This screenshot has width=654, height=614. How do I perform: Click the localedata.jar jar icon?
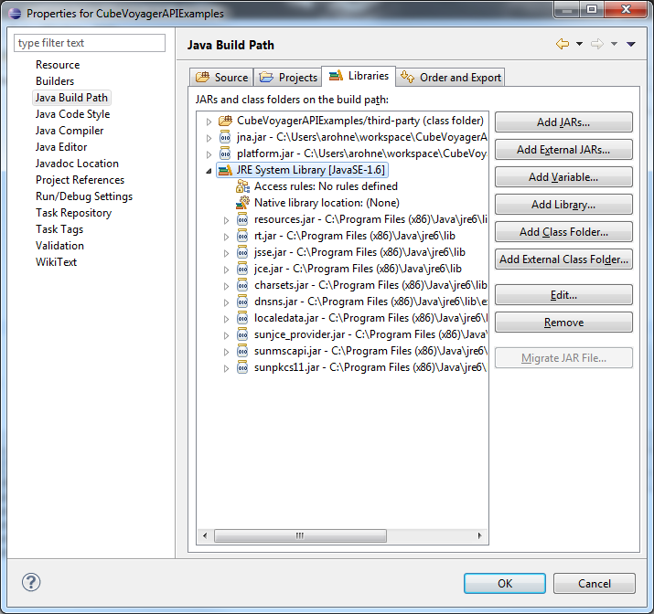[x=242, y=318]
